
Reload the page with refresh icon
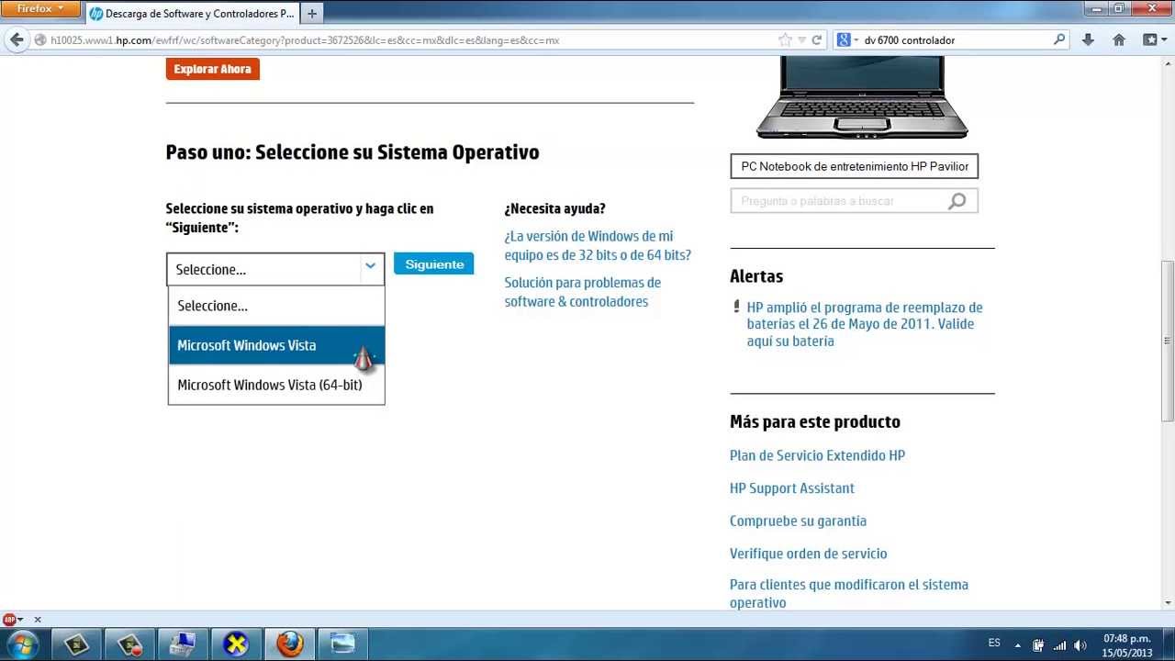(x=817, y=40)
